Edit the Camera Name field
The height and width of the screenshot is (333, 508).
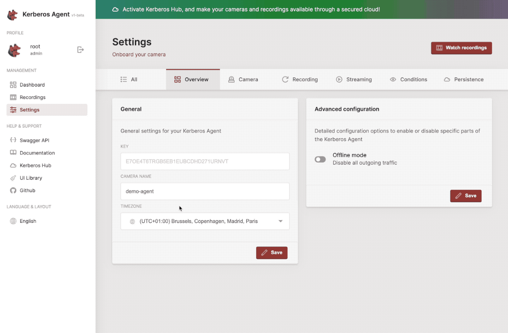pos(205,191)
